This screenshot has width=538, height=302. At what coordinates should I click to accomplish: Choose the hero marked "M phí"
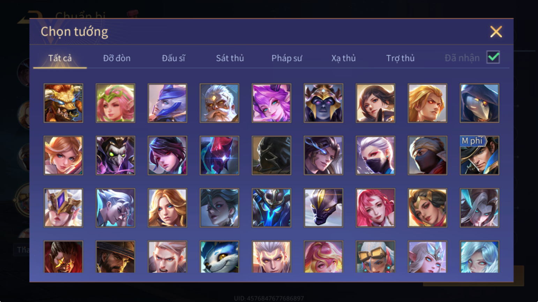click(479, 155)
